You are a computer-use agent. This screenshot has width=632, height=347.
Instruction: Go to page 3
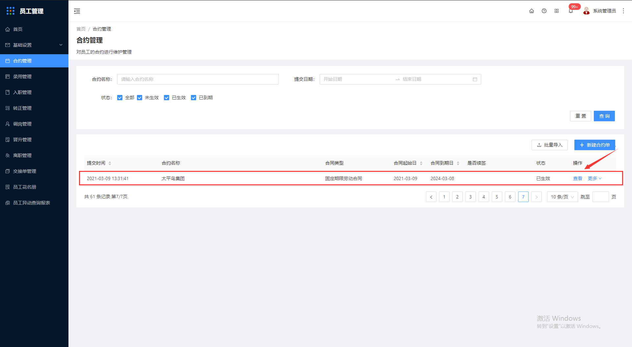pos(471,197)
